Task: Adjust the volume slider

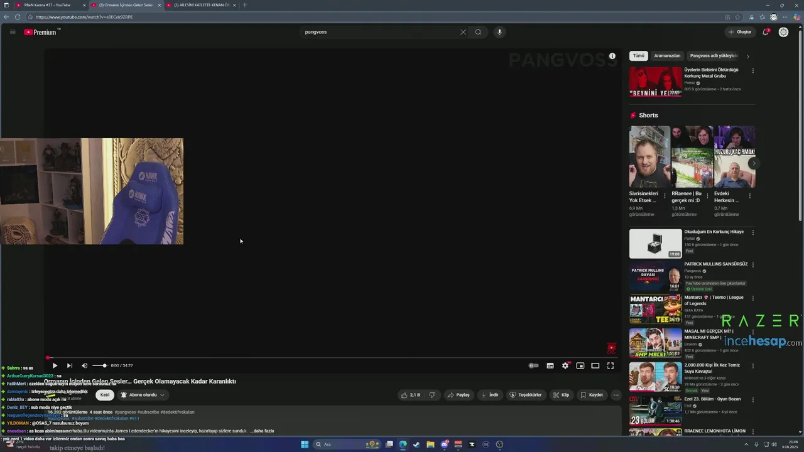Action: 99,365
